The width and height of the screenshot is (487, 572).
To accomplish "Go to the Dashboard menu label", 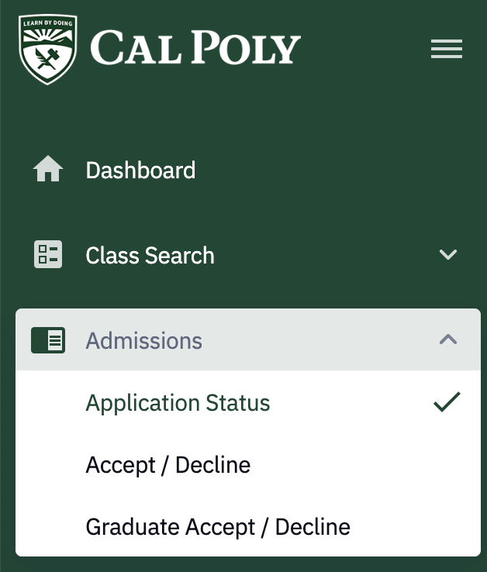I will tap(140, 170).
